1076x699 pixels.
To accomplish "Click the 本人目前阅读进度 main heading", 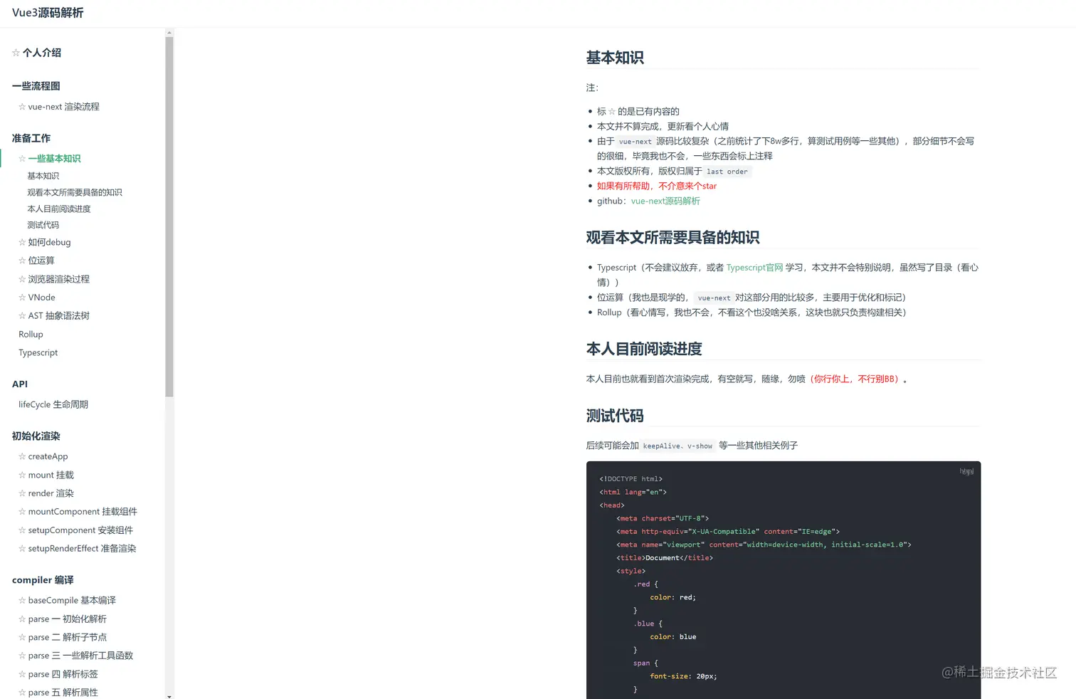I will 644,349.
